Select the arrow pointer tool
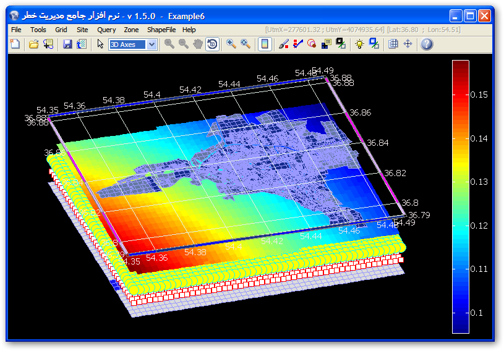Viewport: 504px width, 351px height. coord(100,44)
